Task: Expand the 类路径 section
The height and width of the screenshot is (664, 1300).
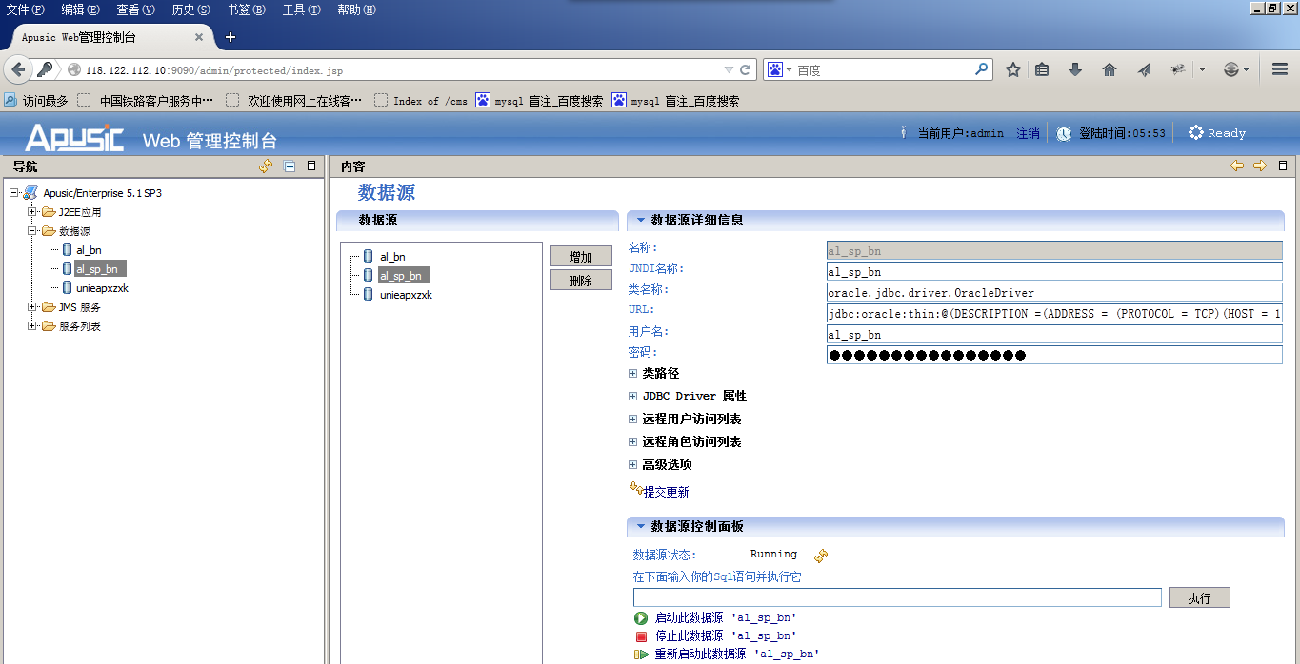Action: 632,374
